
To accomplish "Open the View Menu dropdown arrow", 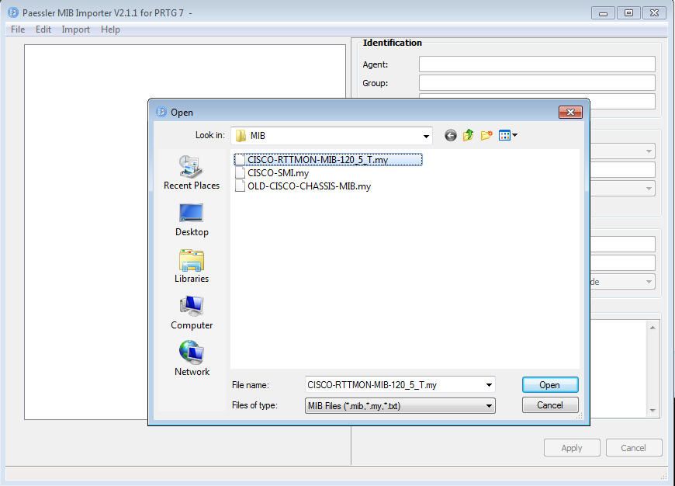I will [515, 136].
